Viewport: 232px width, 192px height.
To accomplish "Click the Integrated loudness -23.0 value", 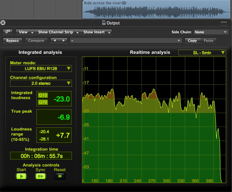I will coord(62,99).
